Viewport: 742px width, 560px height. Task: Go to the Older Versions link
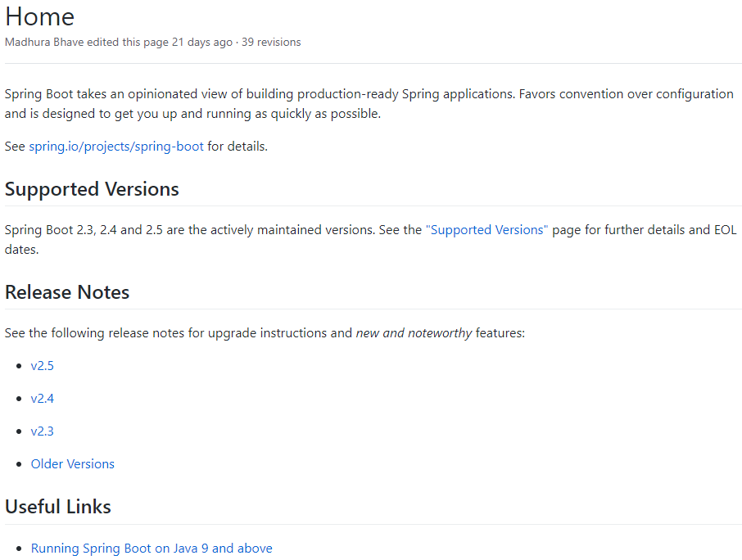(73, 464)
